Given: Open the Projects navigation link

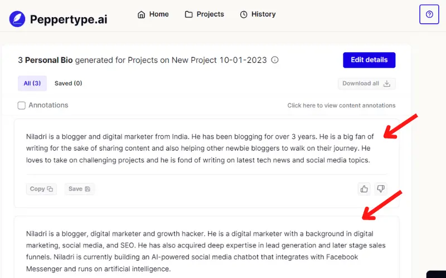Looking at the screenshot, I should tap(205, 14).
